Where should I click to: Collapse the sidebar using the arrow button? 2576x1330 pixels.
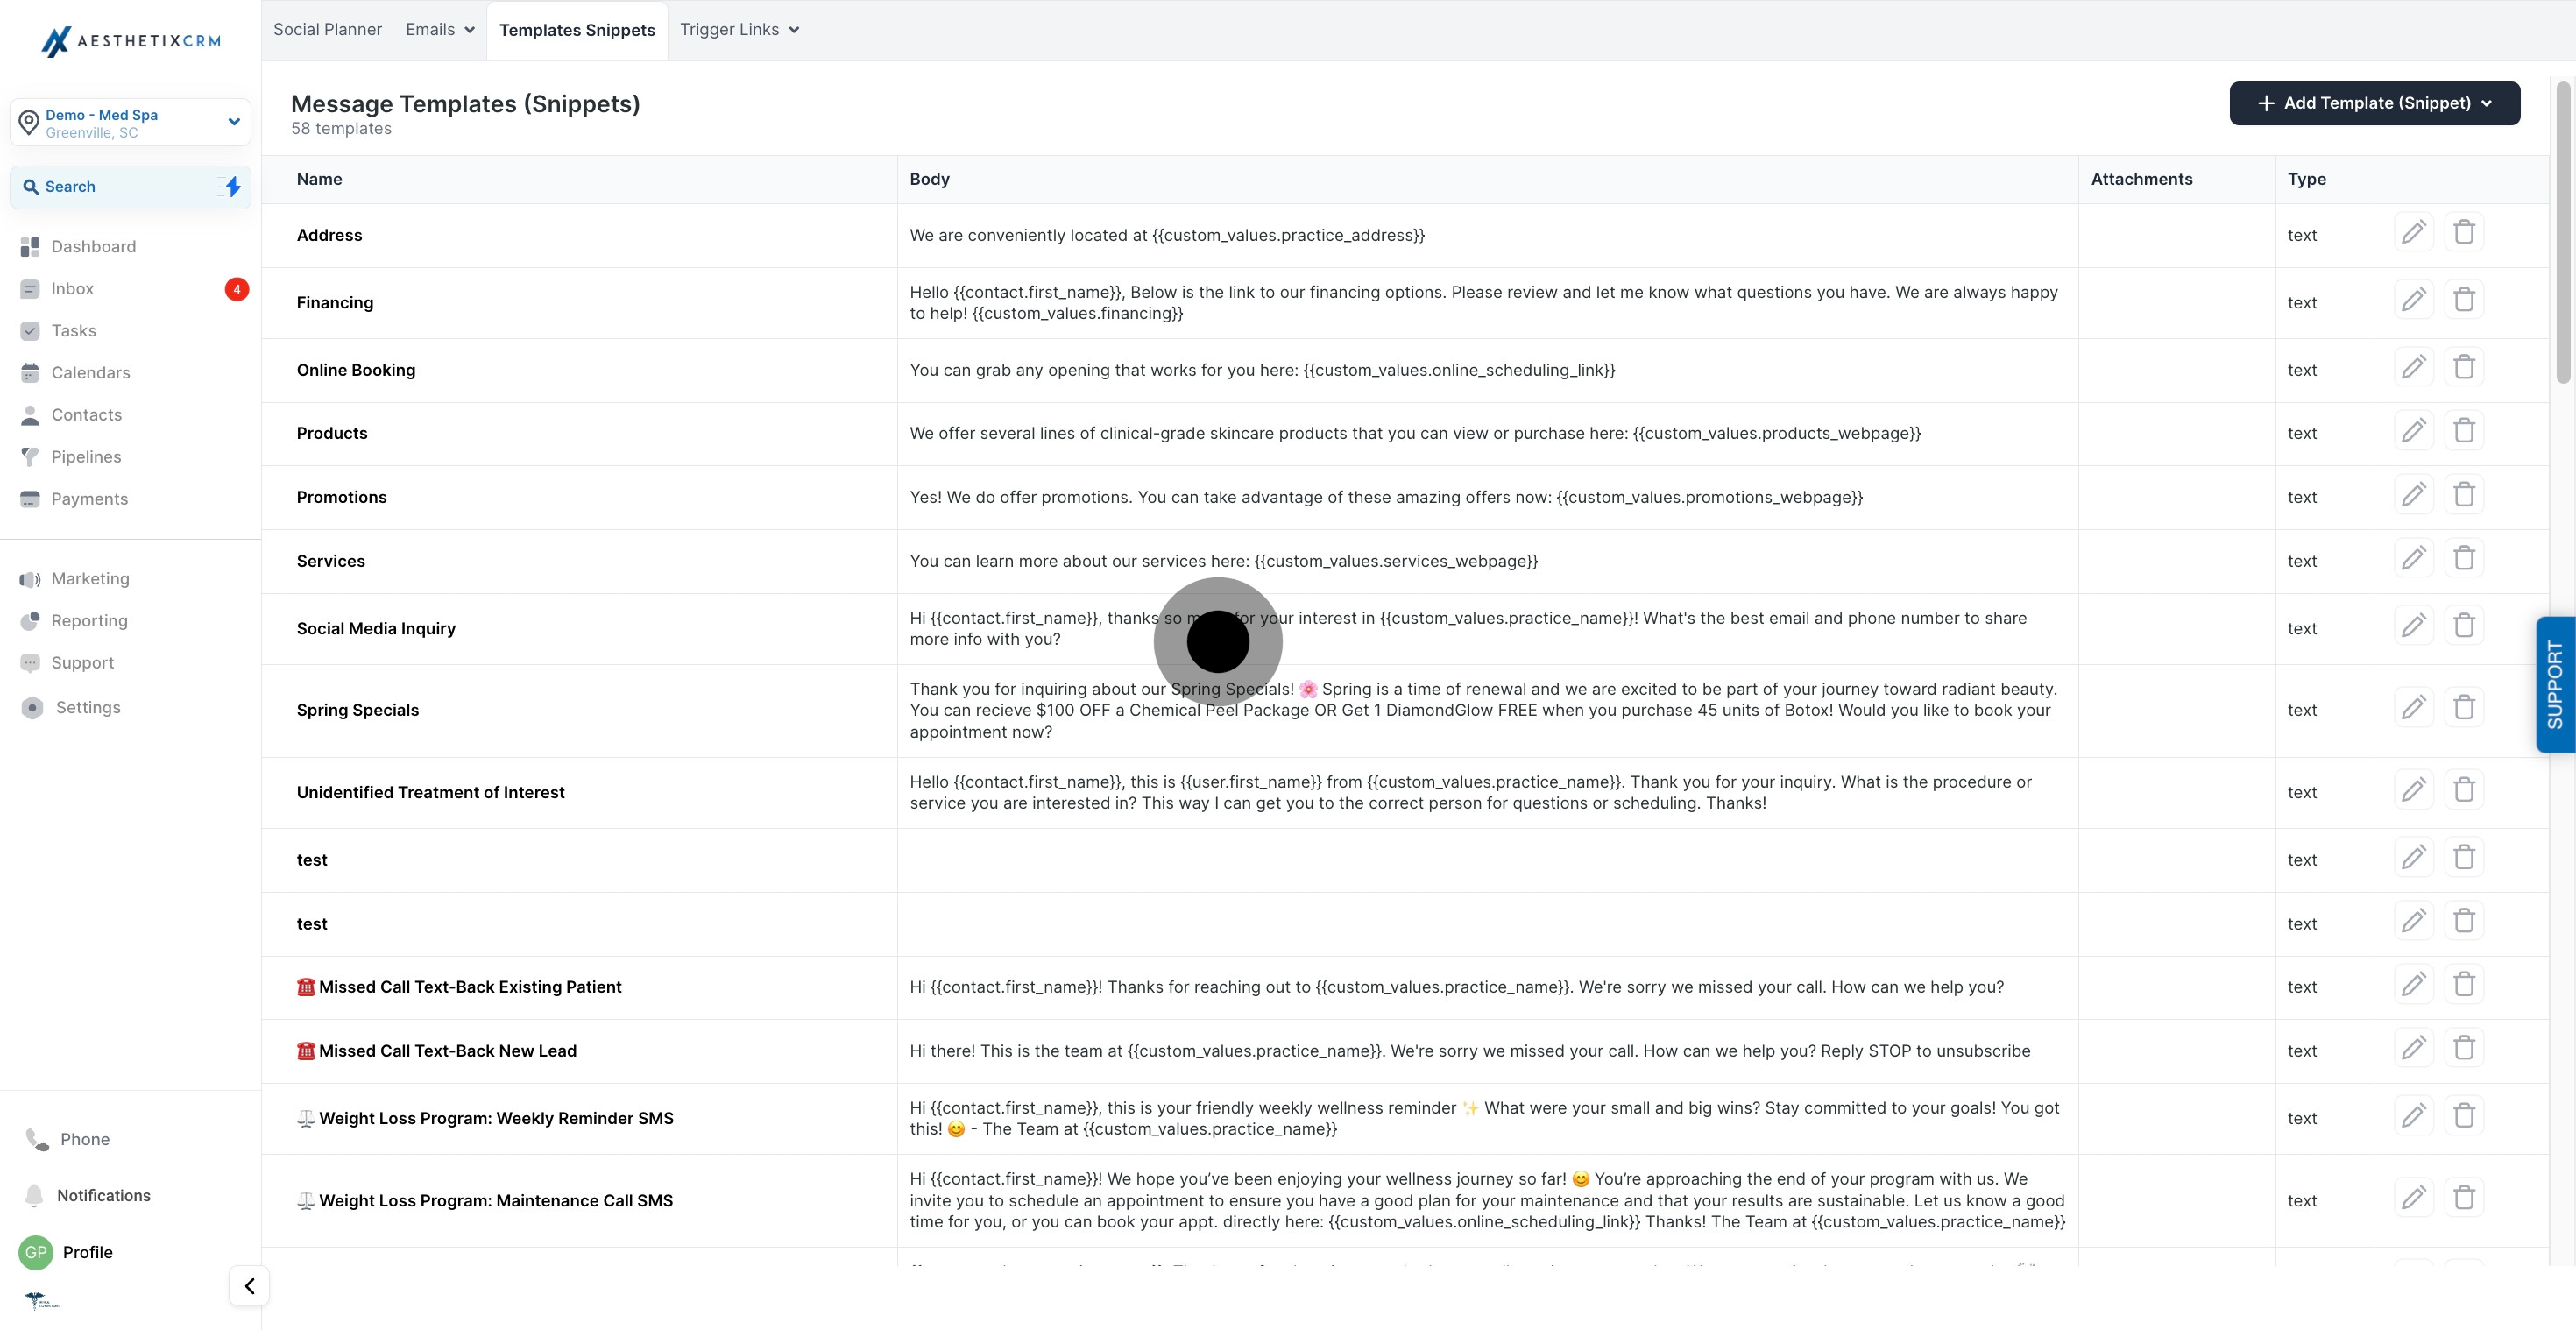pos(249,1286)
